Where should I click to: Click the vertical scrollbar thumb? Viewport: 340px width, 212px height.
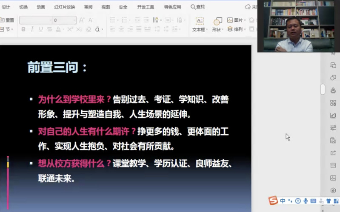tap(323, 89)
